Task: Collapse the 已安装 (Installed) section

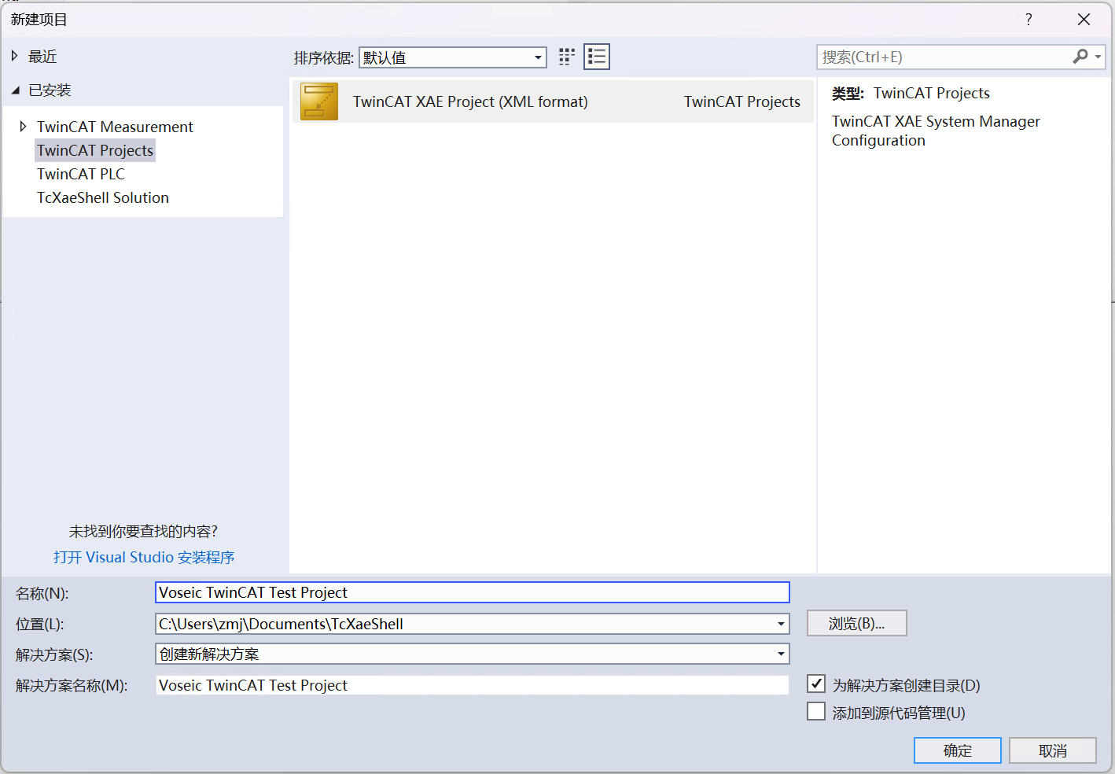Action: click(x=15, y=90)
